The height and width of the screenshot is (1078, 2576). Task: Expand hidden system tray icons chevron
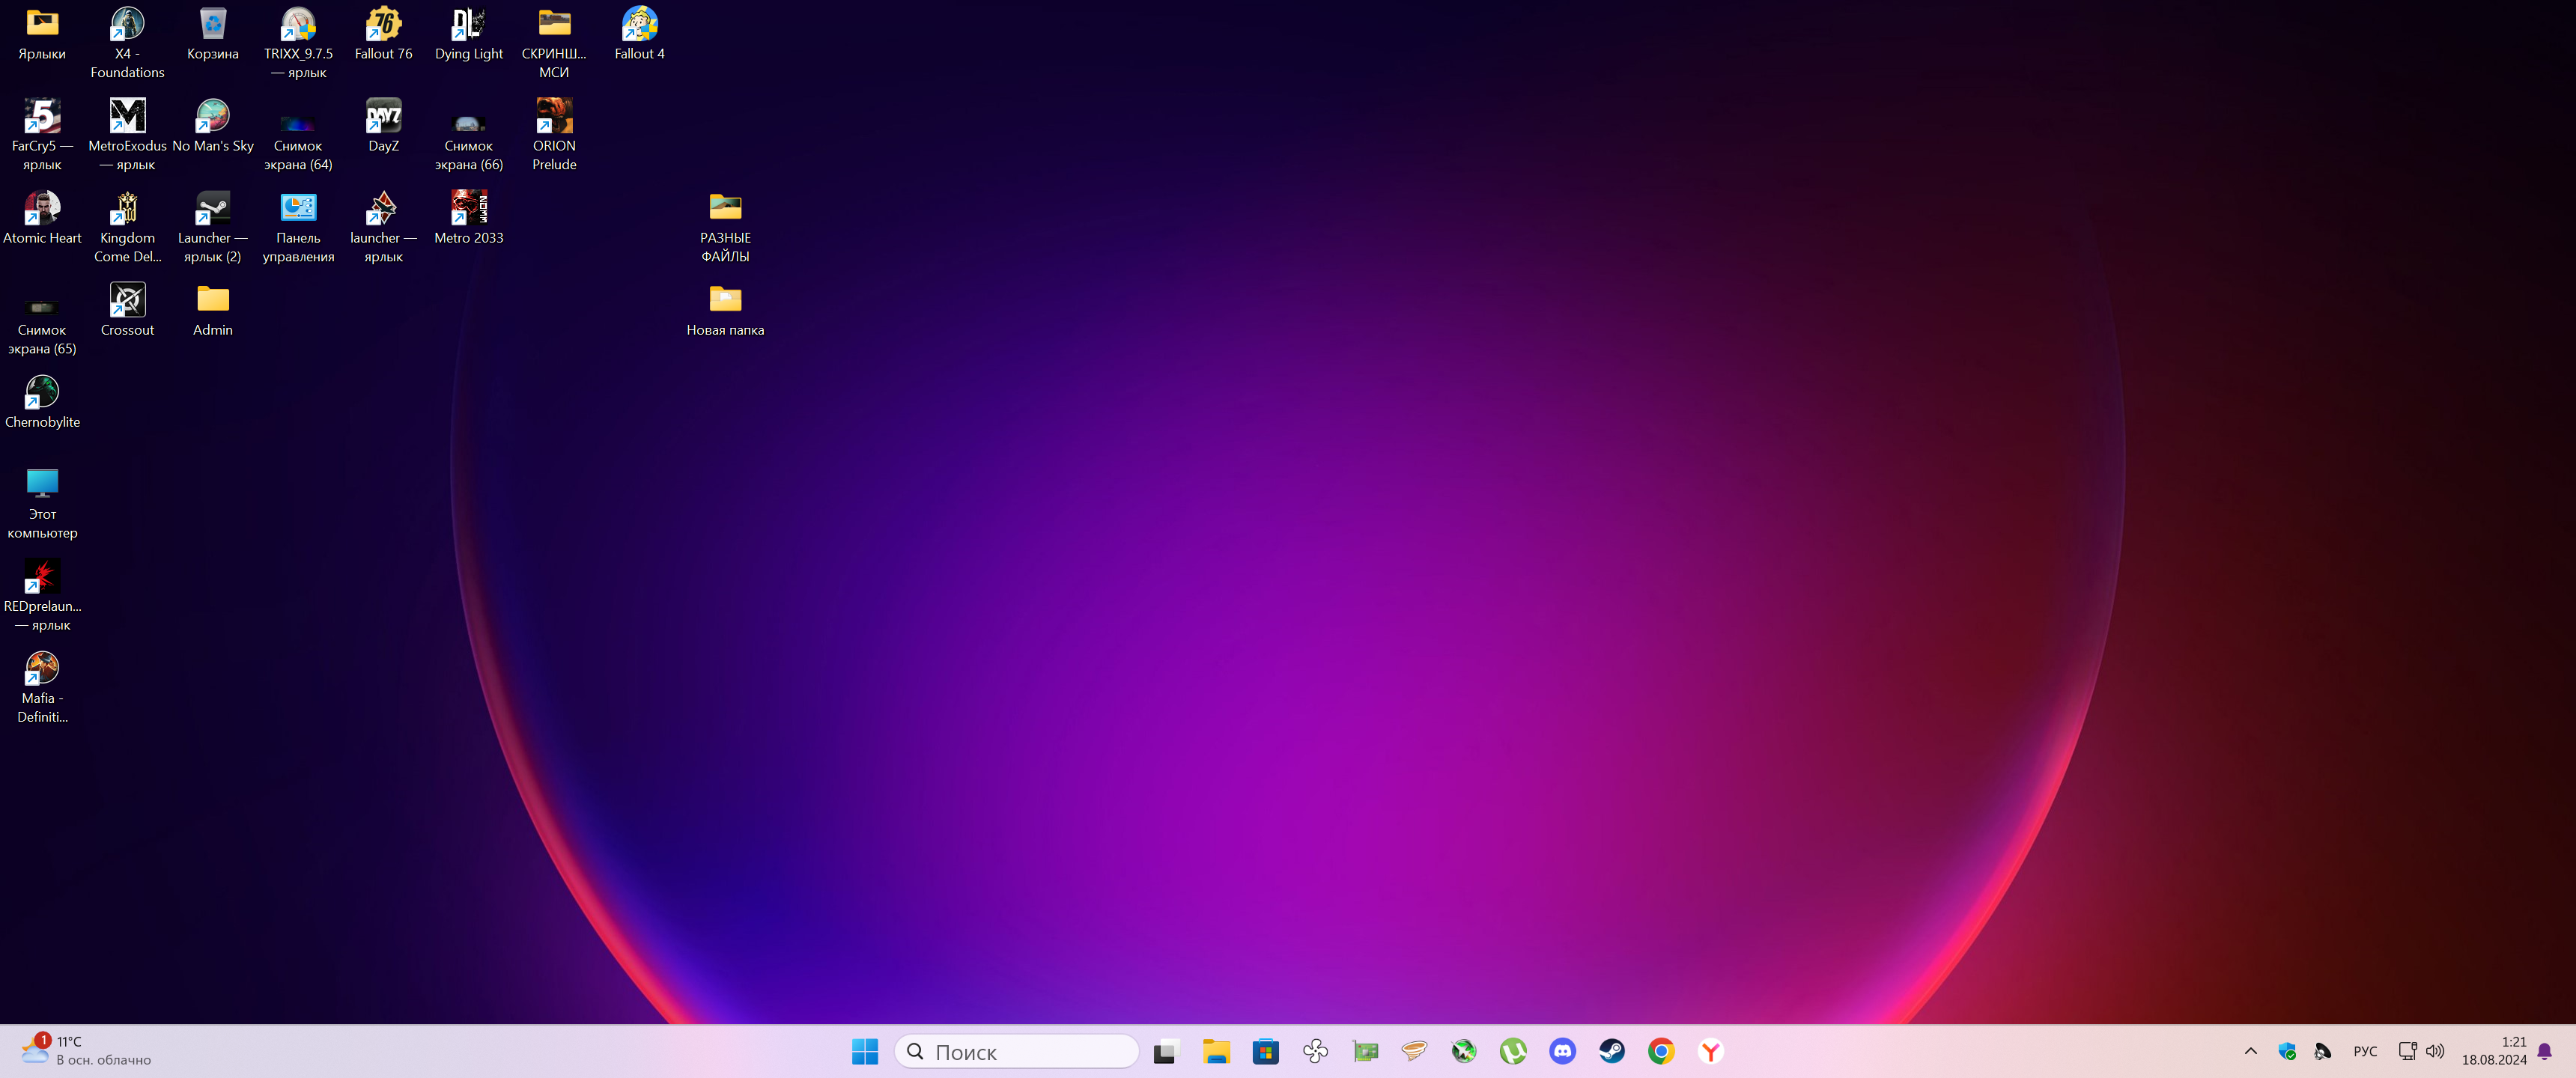[x=2250, y=1051]
